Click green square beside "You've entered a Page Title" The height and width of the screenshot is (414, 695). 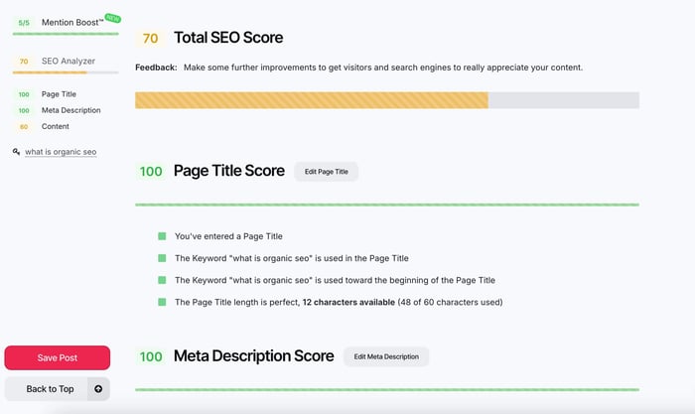162,236
